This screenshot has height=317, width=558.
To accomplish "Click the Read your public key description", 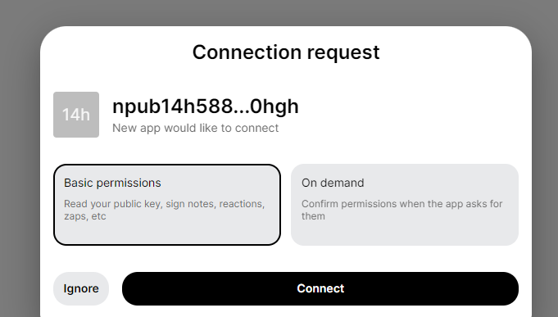I will click(165, 210).
